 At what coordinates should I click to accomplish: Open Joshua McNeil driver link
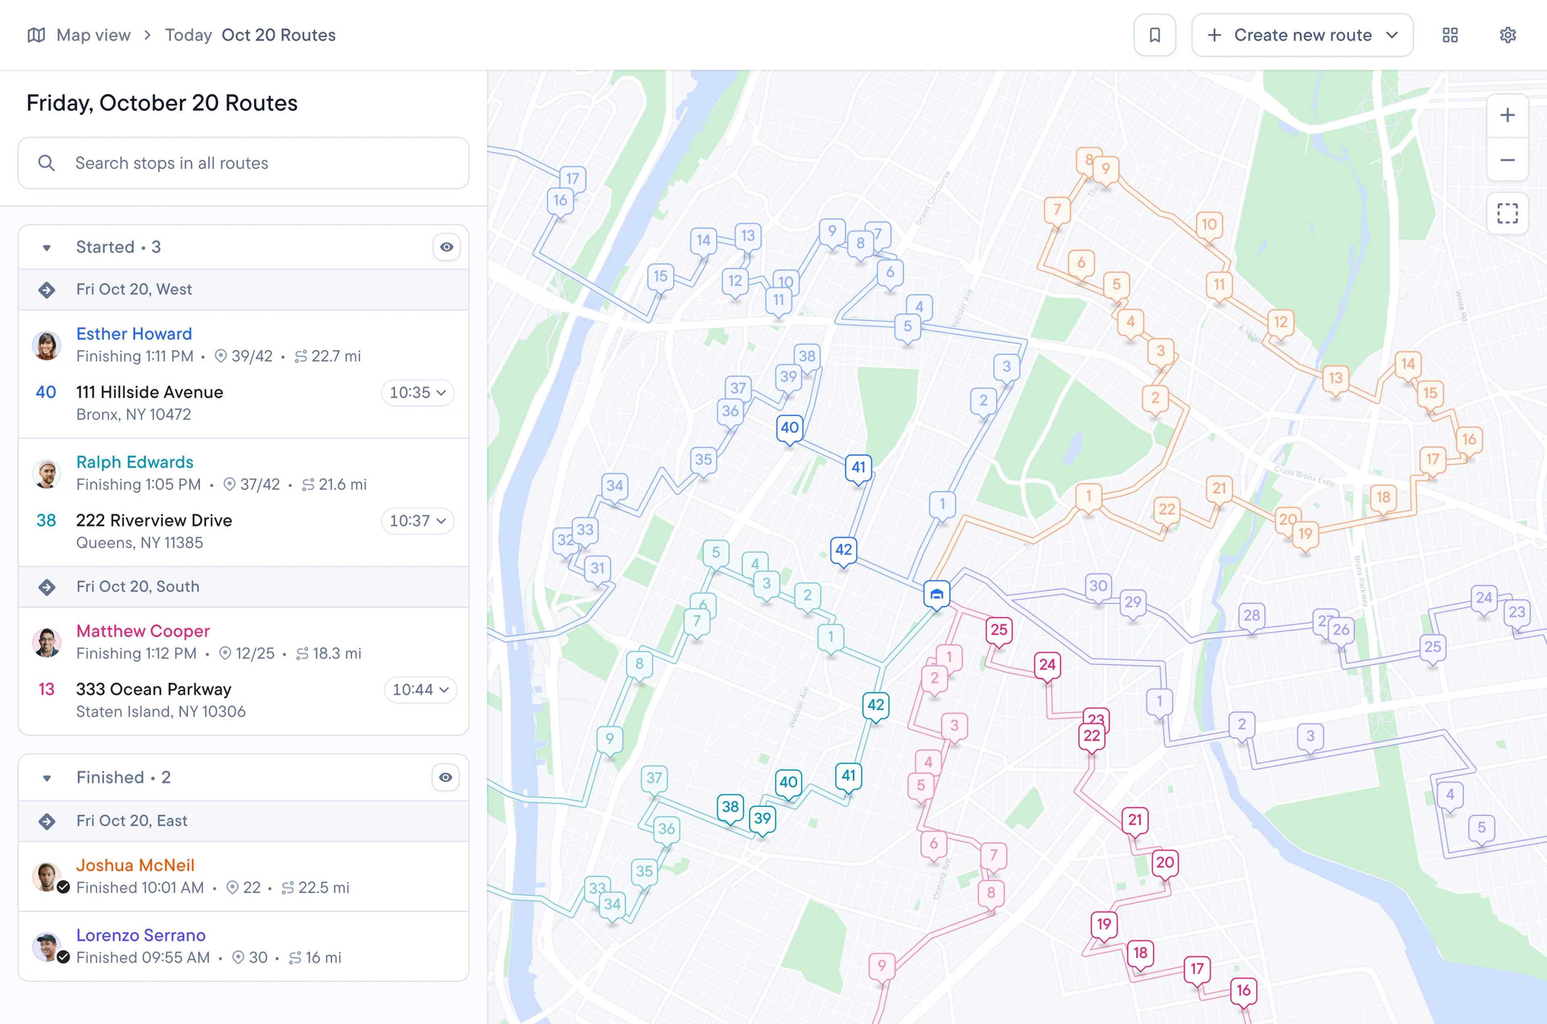[x=135, y=866]
